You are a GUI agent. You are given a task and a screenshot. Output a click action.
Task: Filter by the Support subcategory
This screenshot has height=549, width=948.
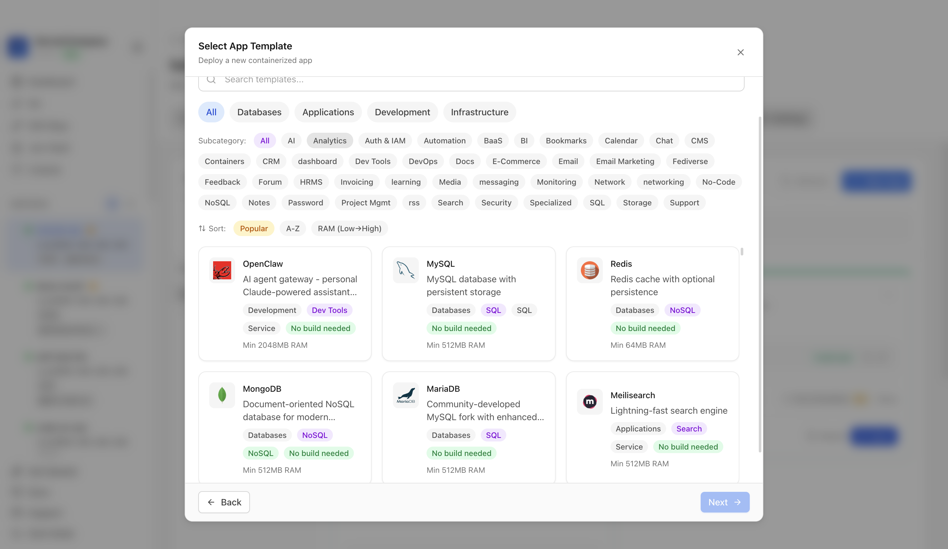(684, 202)
